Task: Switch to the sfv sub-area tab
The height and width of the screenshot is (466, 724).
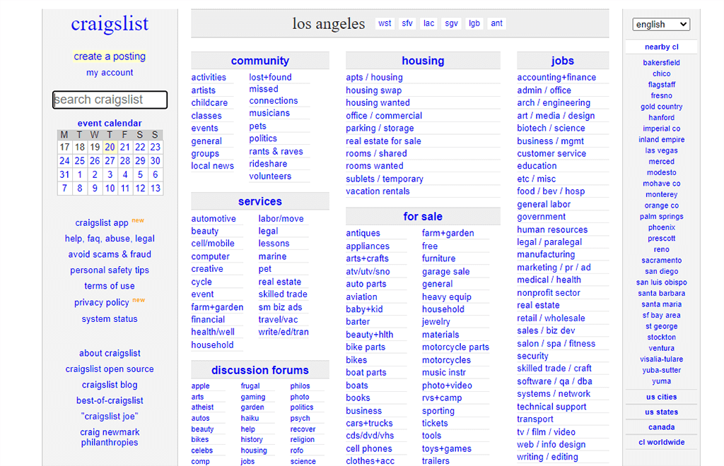Action: coord(407,23)
